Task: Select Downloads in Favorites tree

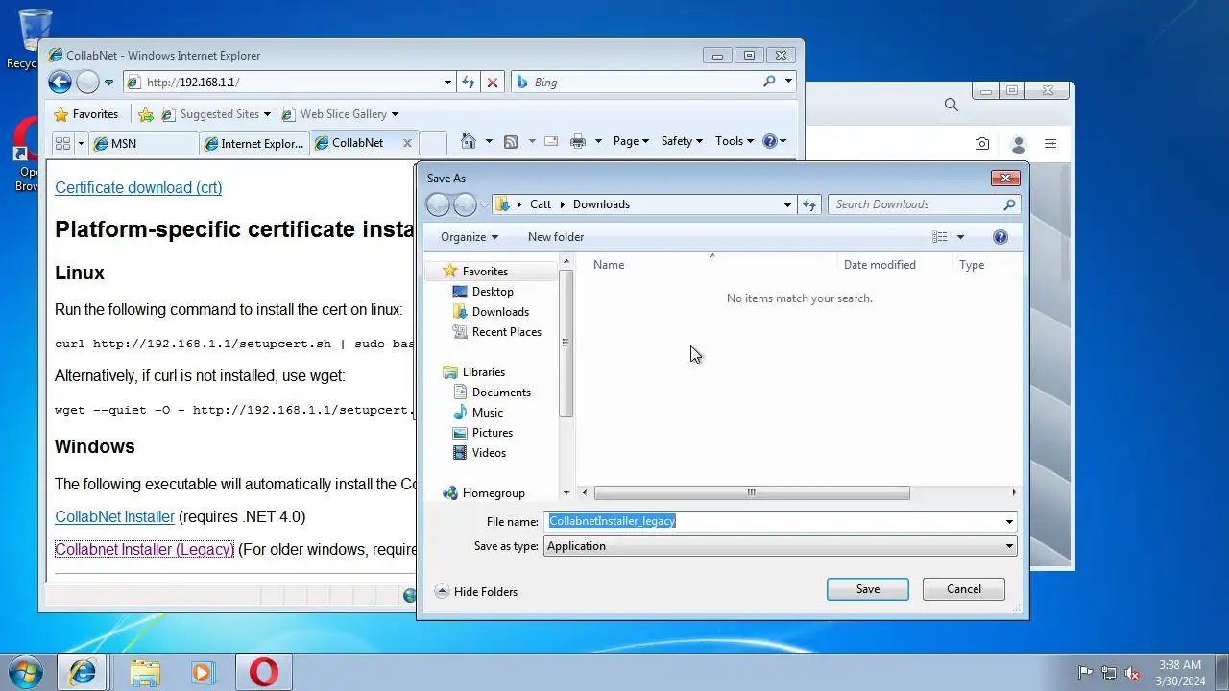Action: [x=500, y=312]
